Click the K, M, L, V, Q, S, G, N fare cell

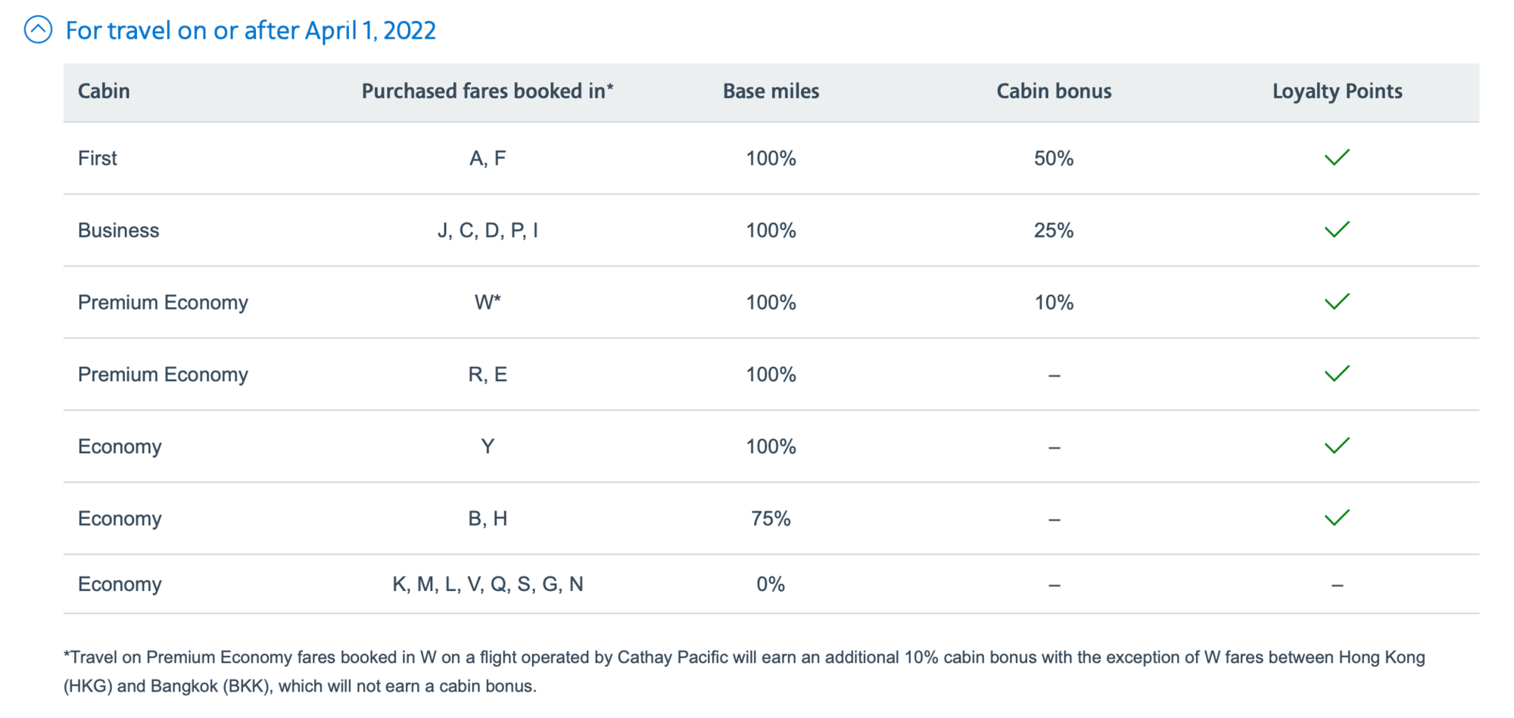[x=488, y=584]
